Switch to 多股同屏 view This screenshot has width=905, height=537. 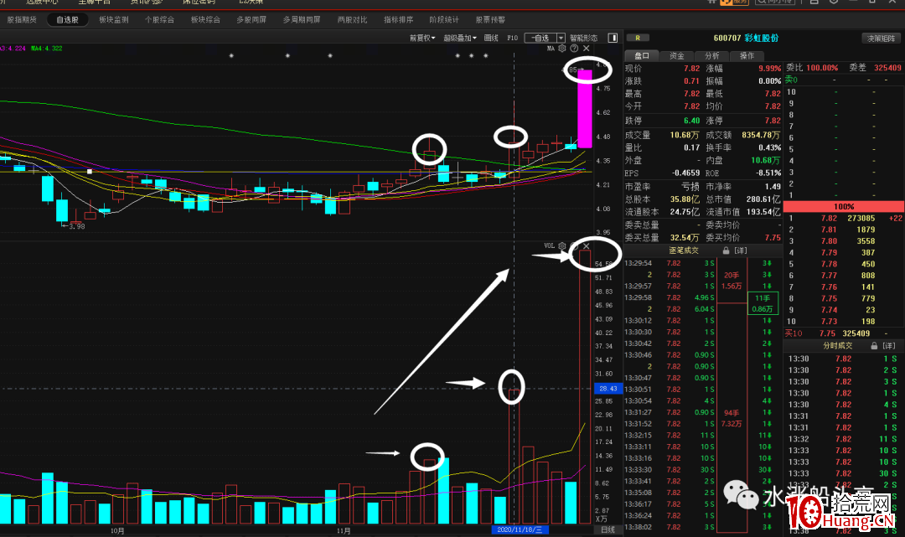pyautogui.click(x=251, y=19)
